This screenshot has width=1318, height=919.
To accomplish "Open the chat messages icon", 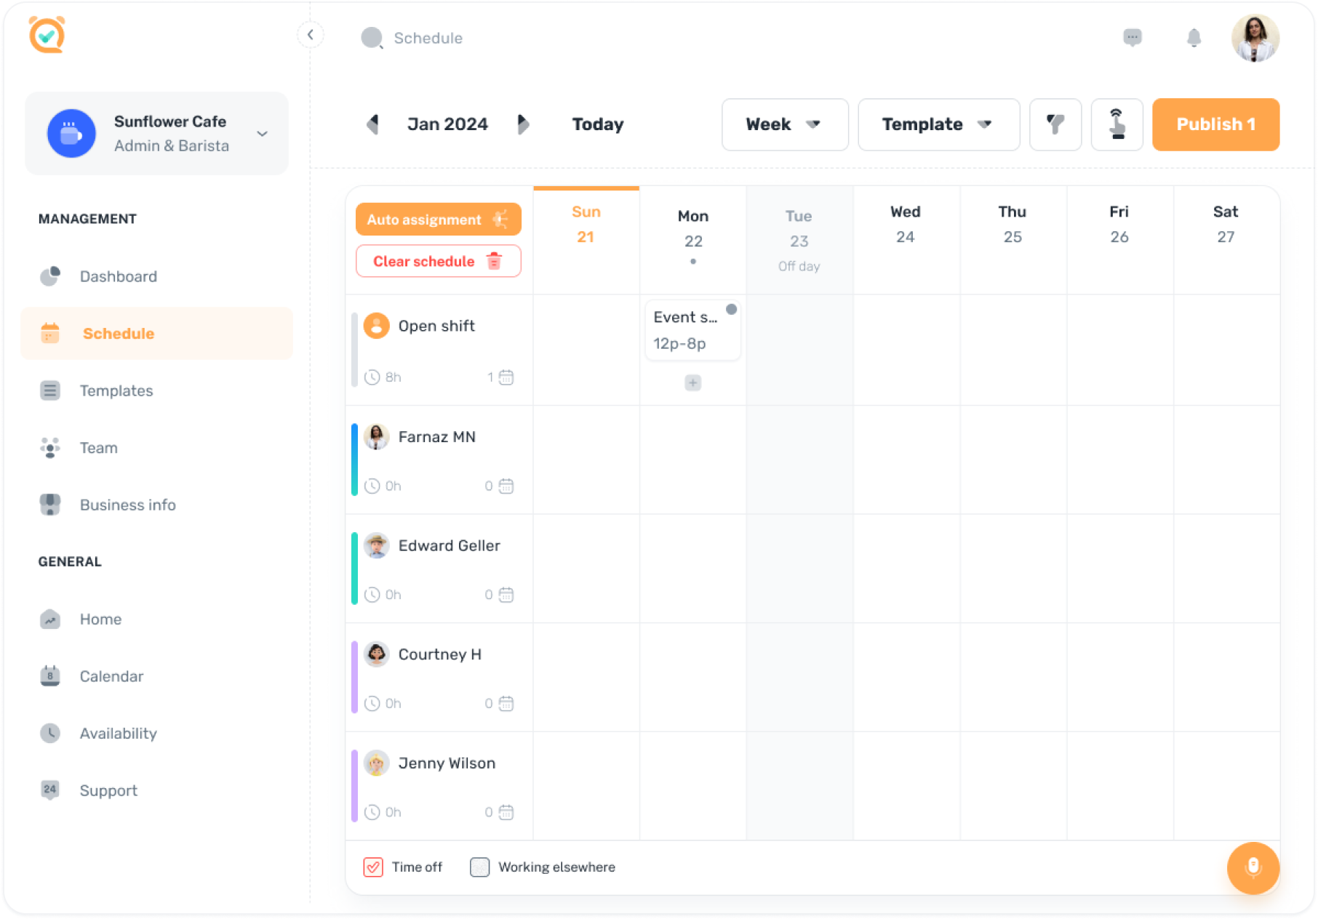I will pyautogui.click(x=1132, y=38).
